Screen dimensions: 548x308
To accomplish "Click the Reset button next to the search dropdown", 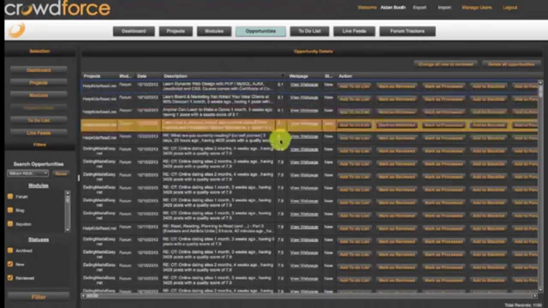I will pyautogui.click(x=61, y=173).
